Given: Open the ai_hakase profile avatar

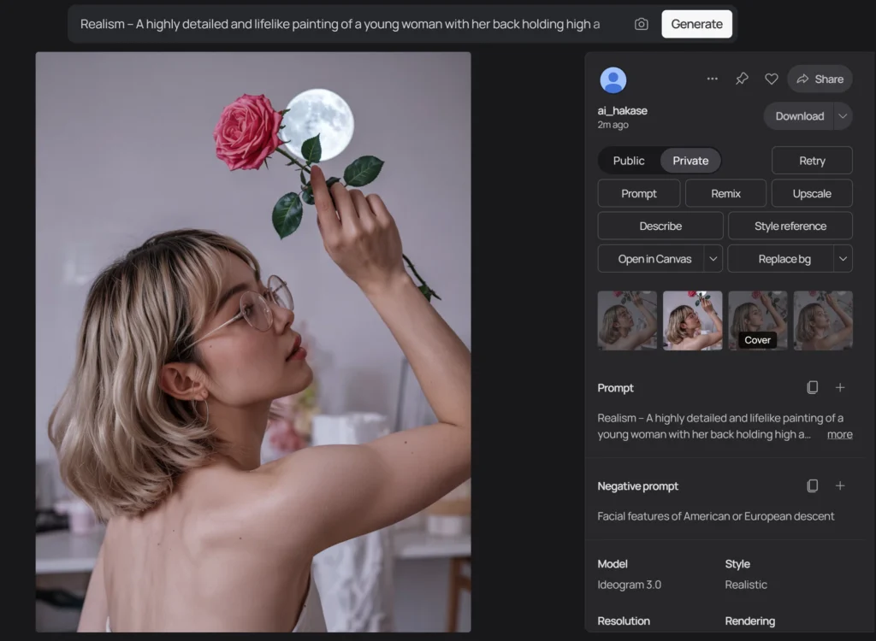Looking at the screenshot, I should click(613, 80).
